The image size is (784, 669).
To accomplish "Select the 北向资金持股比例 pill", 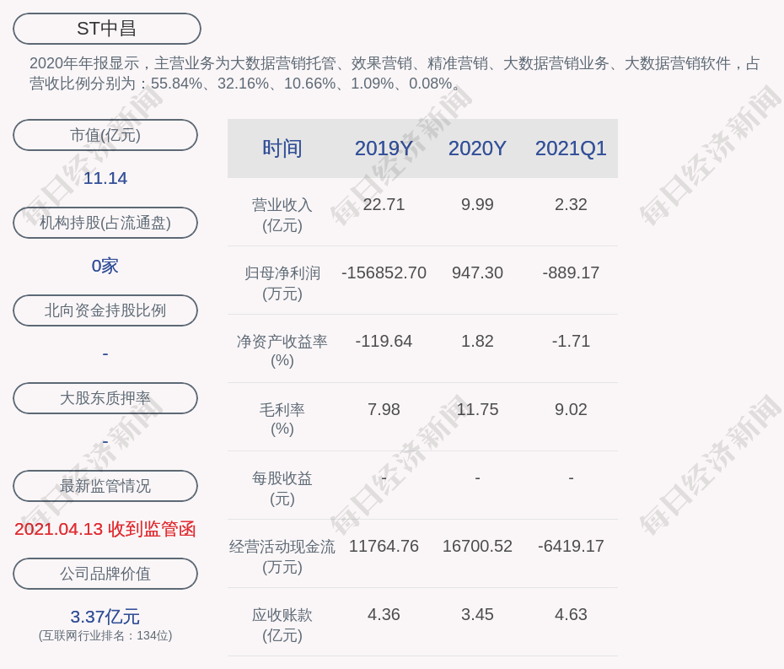I will coord(105,310).
